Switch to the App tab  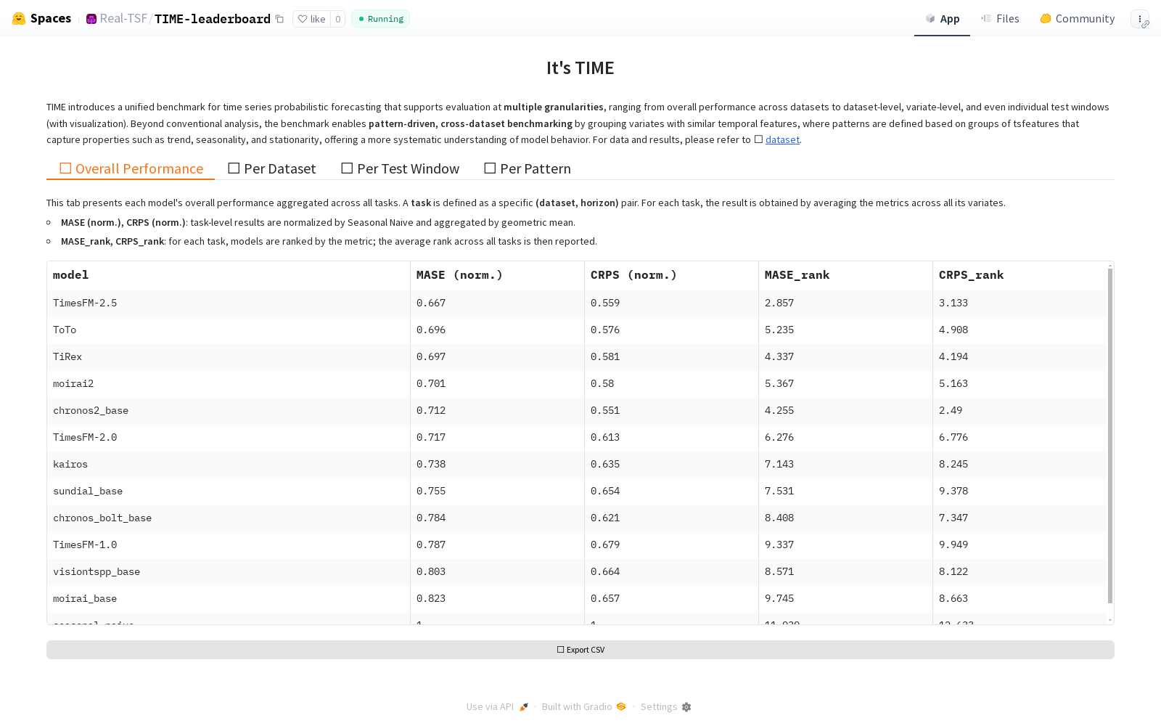coord(942,19)
